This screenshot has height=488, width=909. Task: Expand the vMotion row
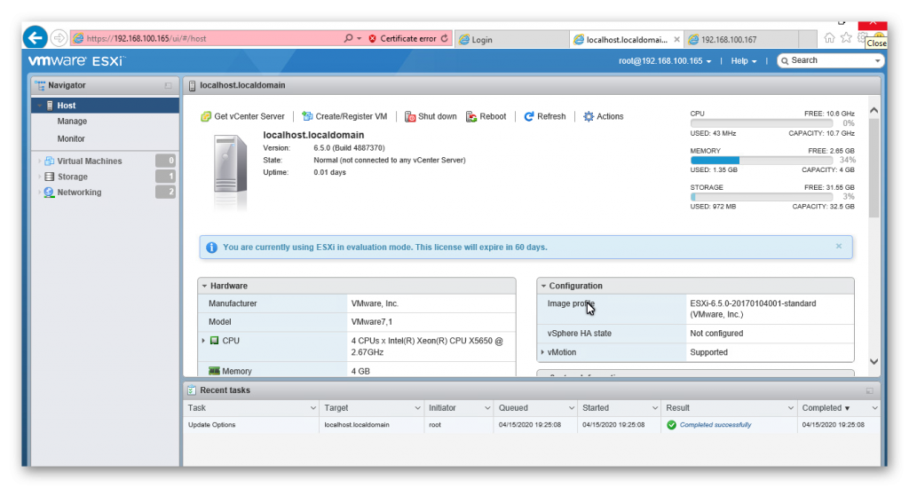542,352
